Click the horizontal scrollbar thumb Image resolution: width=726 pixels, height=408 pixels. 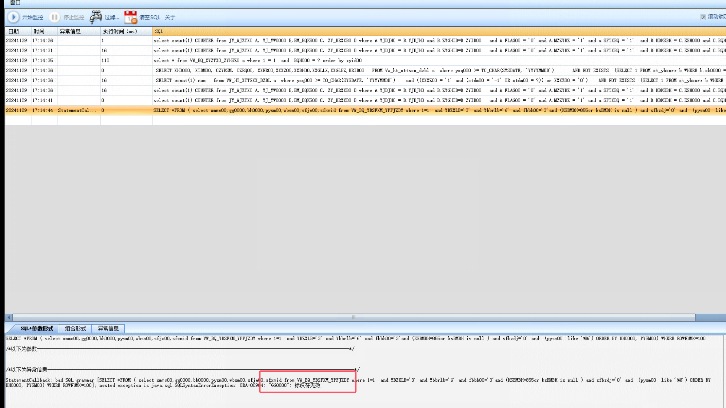[x=354, y=317]
